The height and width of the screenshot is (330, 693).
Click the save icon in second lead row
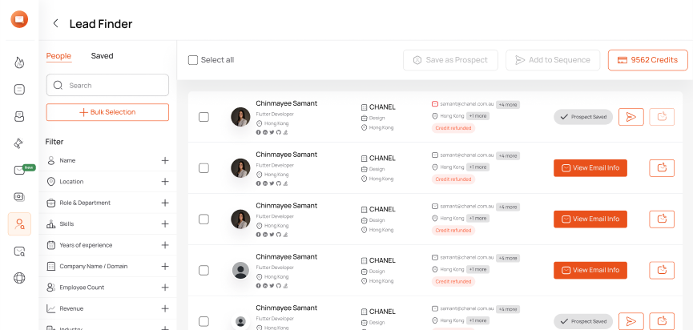(x=662, y=168)
